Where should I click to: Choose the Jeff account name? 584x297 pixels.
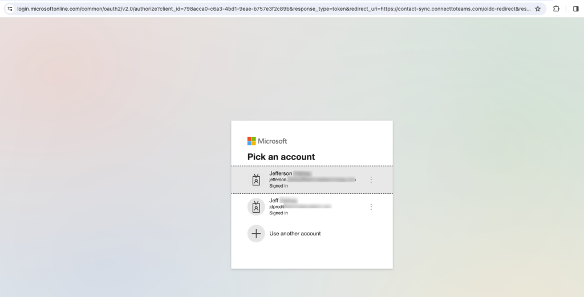point(274,201)
